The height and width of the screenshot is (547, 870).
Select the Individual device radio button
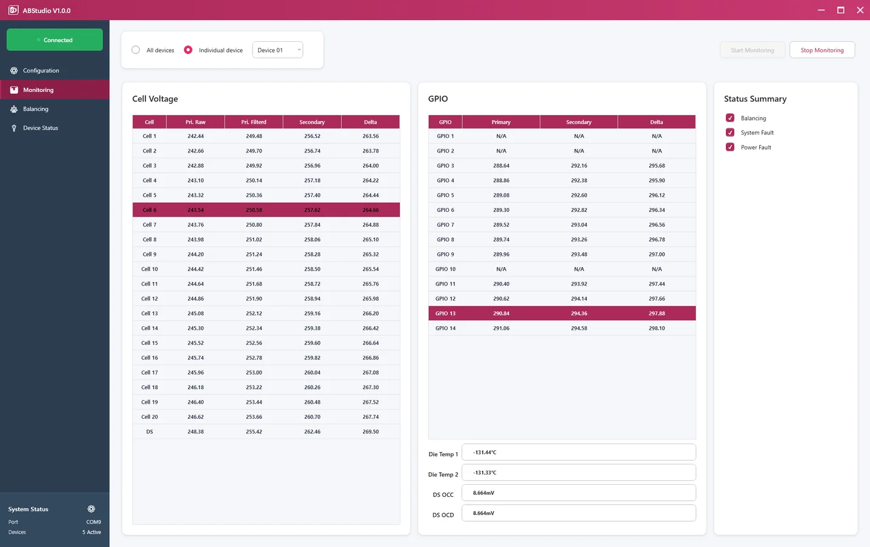[x=188, y=50]
